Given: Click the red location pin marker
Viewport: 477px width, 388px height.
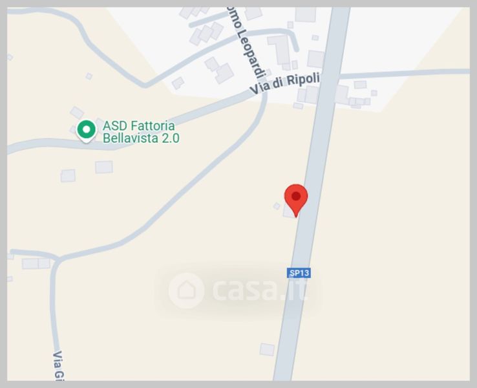Looking at the screenshot, I should pos(296,200).
